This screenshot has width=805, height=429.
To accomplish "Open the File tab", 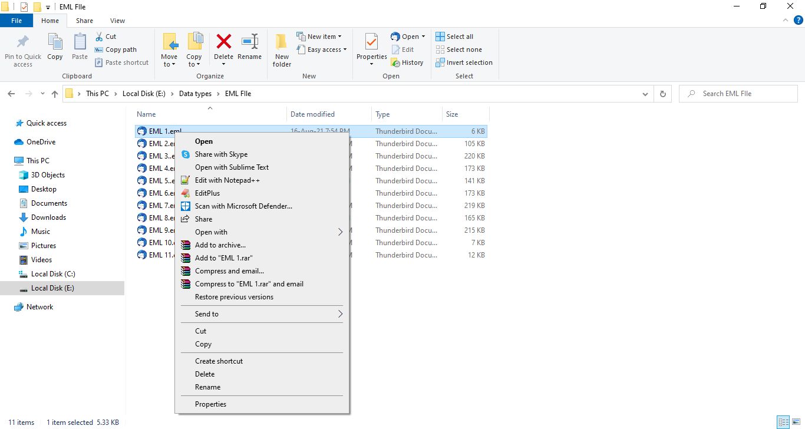I will (x=17, y=21).
